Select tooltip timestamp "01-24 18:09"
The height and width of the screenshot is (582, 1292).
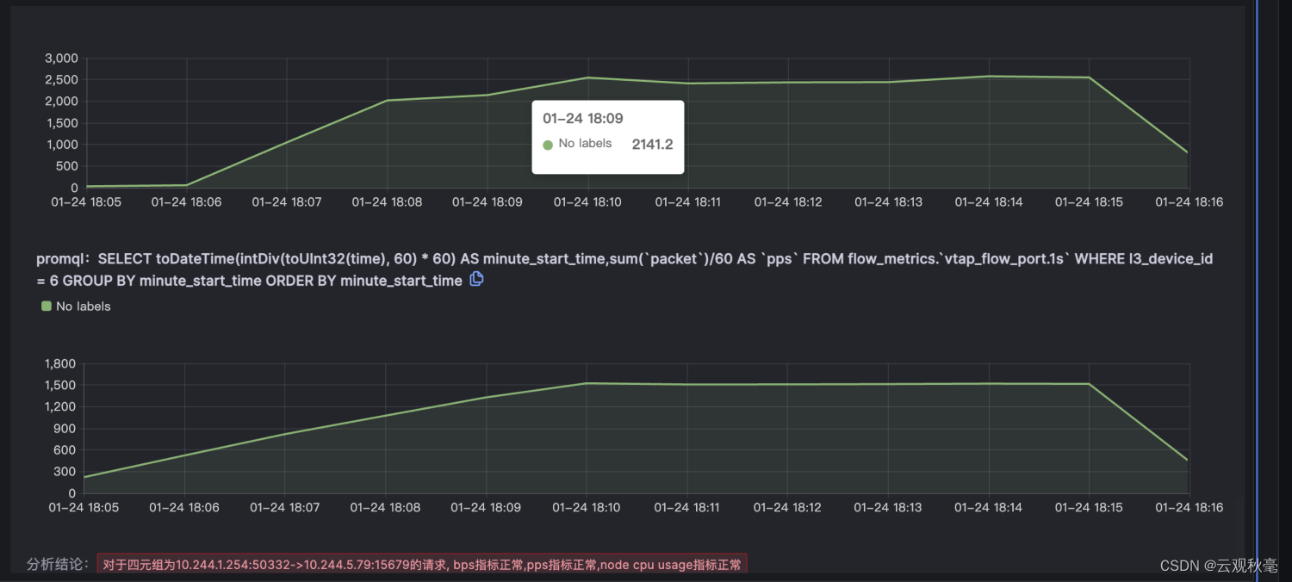coord(583,118)
